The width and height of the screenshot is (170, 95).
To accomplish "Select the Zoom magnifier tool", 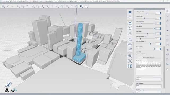I will click(130, 56).
